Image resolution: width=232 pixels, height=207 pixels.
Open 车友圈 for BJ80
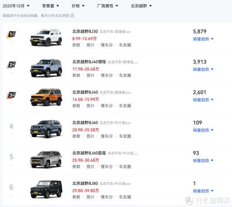125,197
